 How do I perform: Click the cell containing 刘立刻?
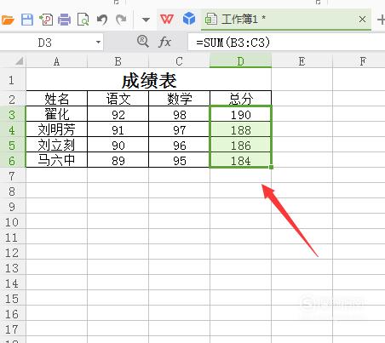pyautogui.click(x=56, y=145)
